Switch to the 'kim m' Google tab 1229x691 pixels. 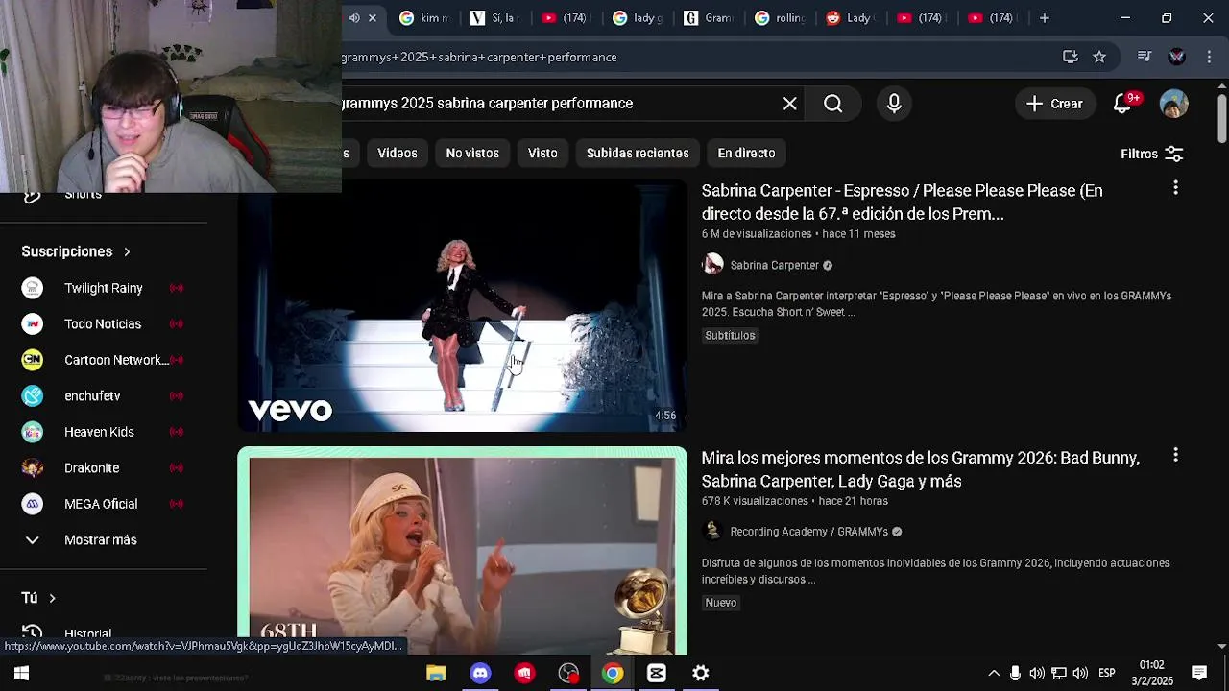click(423, 18)
